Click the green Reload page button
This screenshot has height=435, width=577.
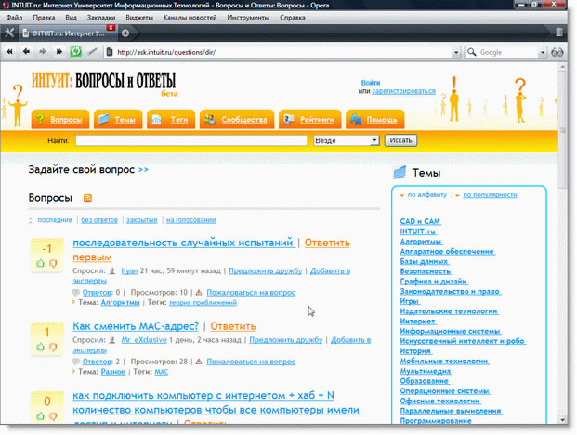[x=75, y=52]
